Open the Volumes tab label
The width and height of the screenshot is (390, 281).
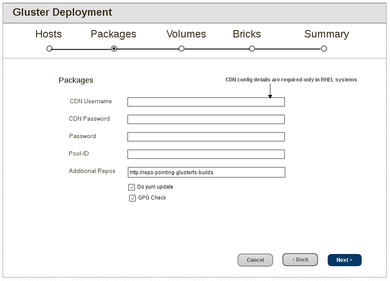(186, 34)
